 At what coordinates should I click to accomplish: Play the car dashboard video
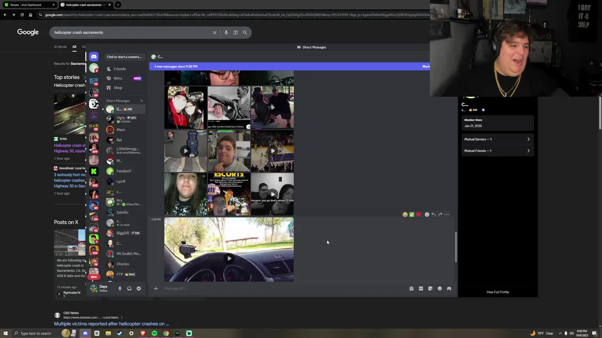[x=229, y=258]
